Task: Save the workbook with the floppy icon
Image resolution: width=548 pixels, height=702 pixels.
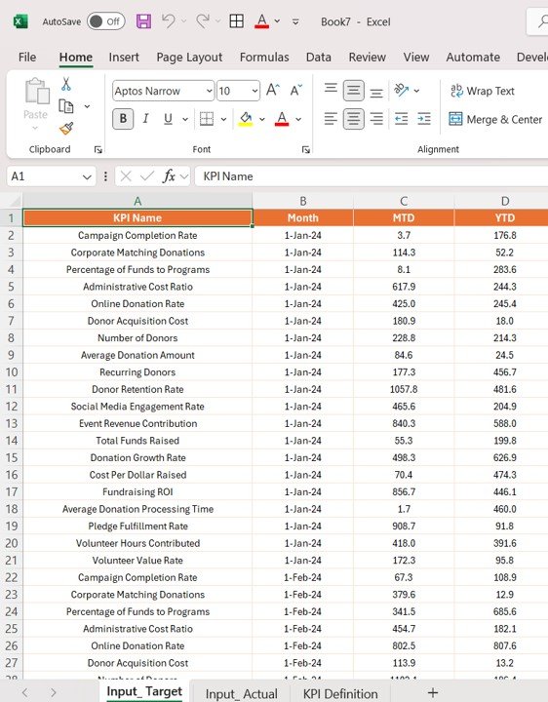Action: [143, 21]
